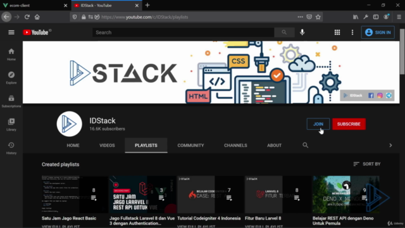Image resolution: width=405 pixels, height=228 pixels.
Task: Open YouTube settings three-dot menu
Action: click(352, 32)
